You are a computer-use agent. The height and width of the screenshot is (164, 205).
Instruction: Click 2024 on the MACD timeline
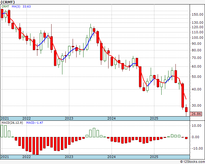click(x=112, y=157)
